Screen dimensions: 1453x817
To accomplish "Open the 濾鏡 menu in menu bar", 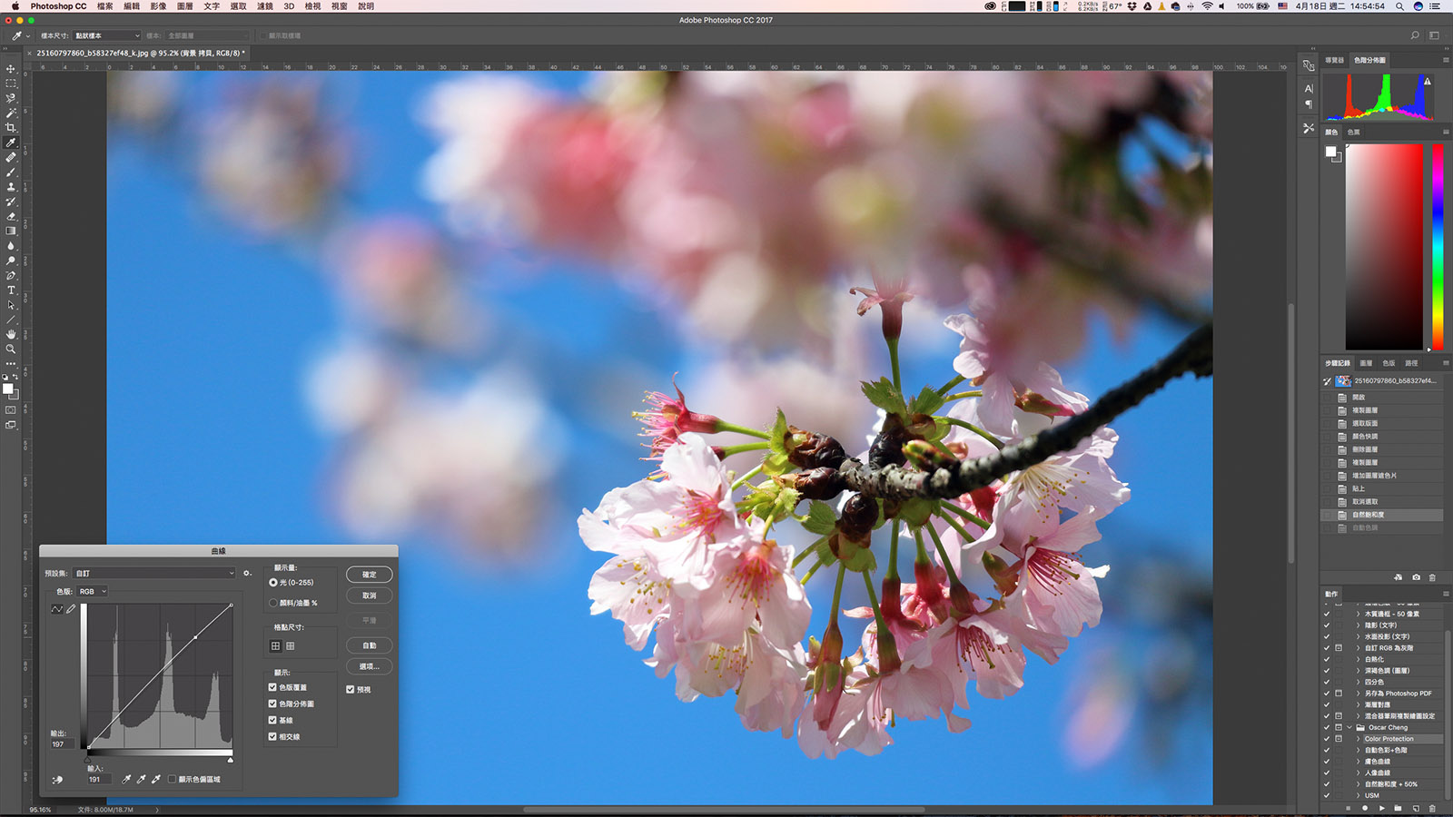I will tap(264, 6).
